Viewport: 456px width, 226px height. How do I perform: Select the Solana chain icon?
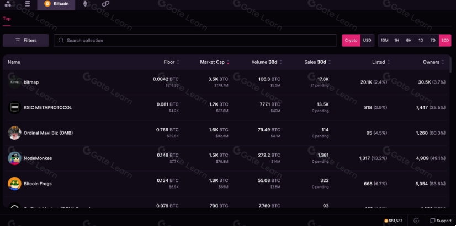(x=28, y=4)
